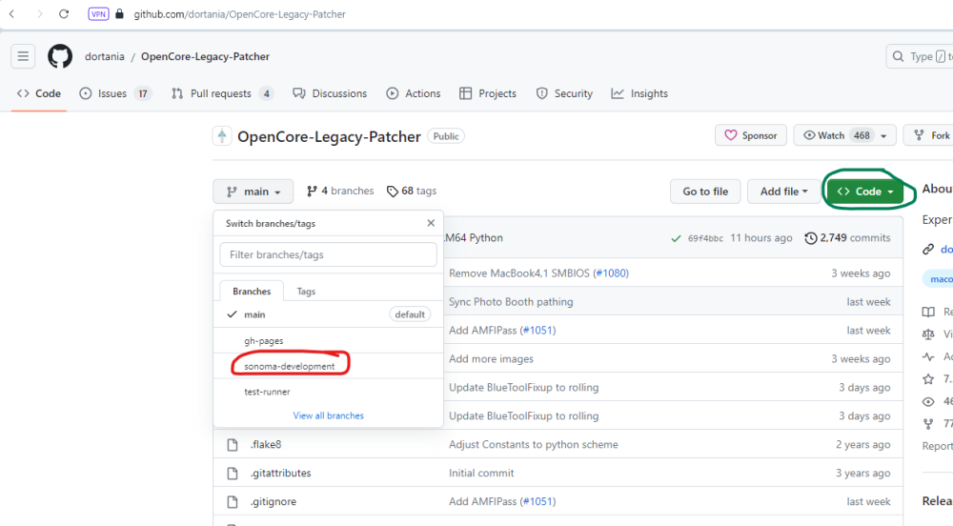Click the eye watchers icon in the About sidebar
The image size is (953, 526).
pyautogui.click(x=928, y=401)
